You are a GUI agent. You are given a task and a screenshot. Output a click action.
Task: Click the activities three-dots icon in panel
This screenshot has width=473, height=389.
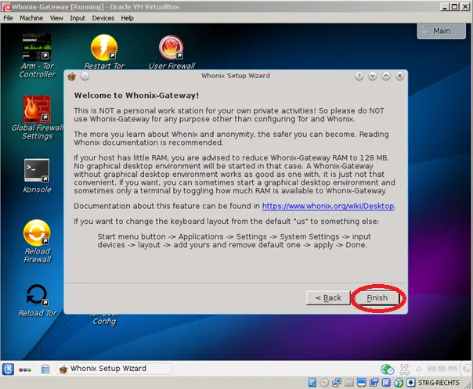pos(25,369)
